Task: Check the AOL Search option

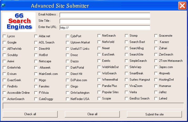Action: [x=36, y=42]
